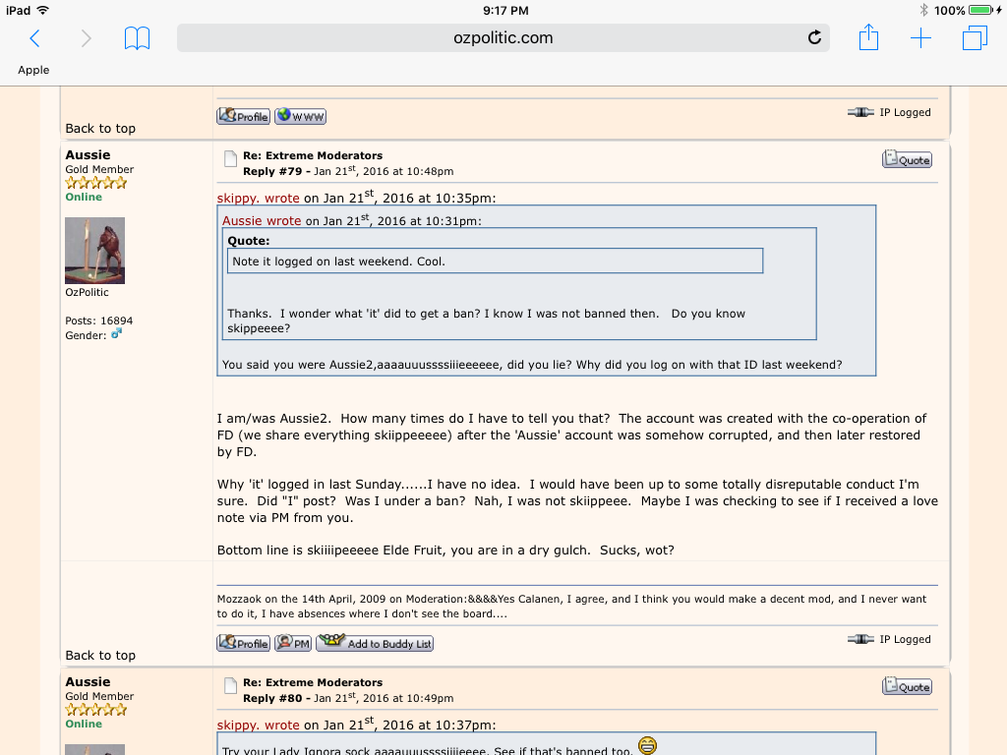The width and height of the screenshot is (1007, 755).
Task: Open the WWW website button
Action: click(300, 116)
